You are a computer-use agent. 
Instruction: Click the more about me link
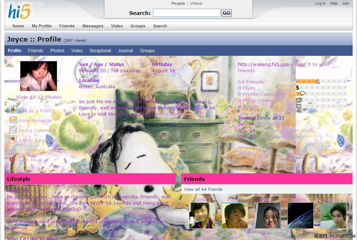coord(174,114)
